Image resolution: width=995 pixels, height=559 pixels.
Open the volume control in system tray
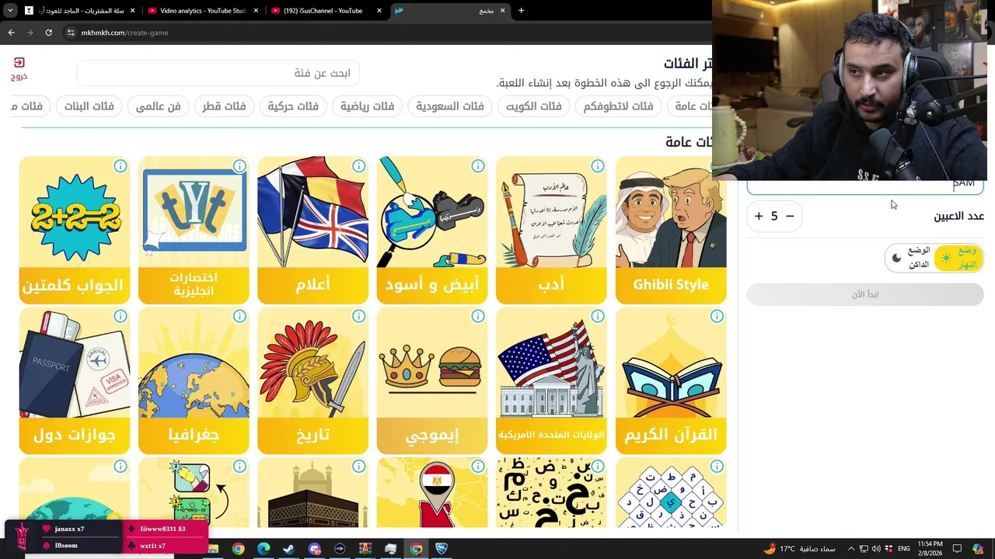pyautogui.click(x=876, y=549)
